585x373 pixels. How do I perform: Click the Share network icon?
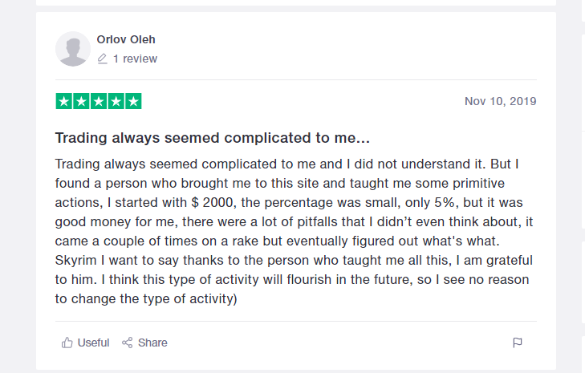(x=127, y=343)
